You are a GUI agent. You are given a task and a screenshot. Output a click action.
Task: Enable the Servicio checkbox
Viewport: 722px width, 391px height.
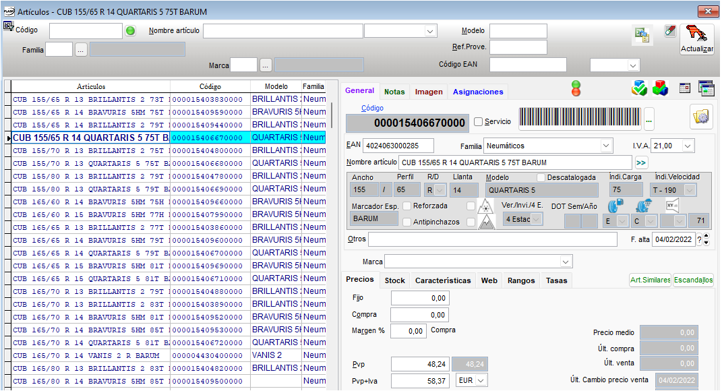479,122
